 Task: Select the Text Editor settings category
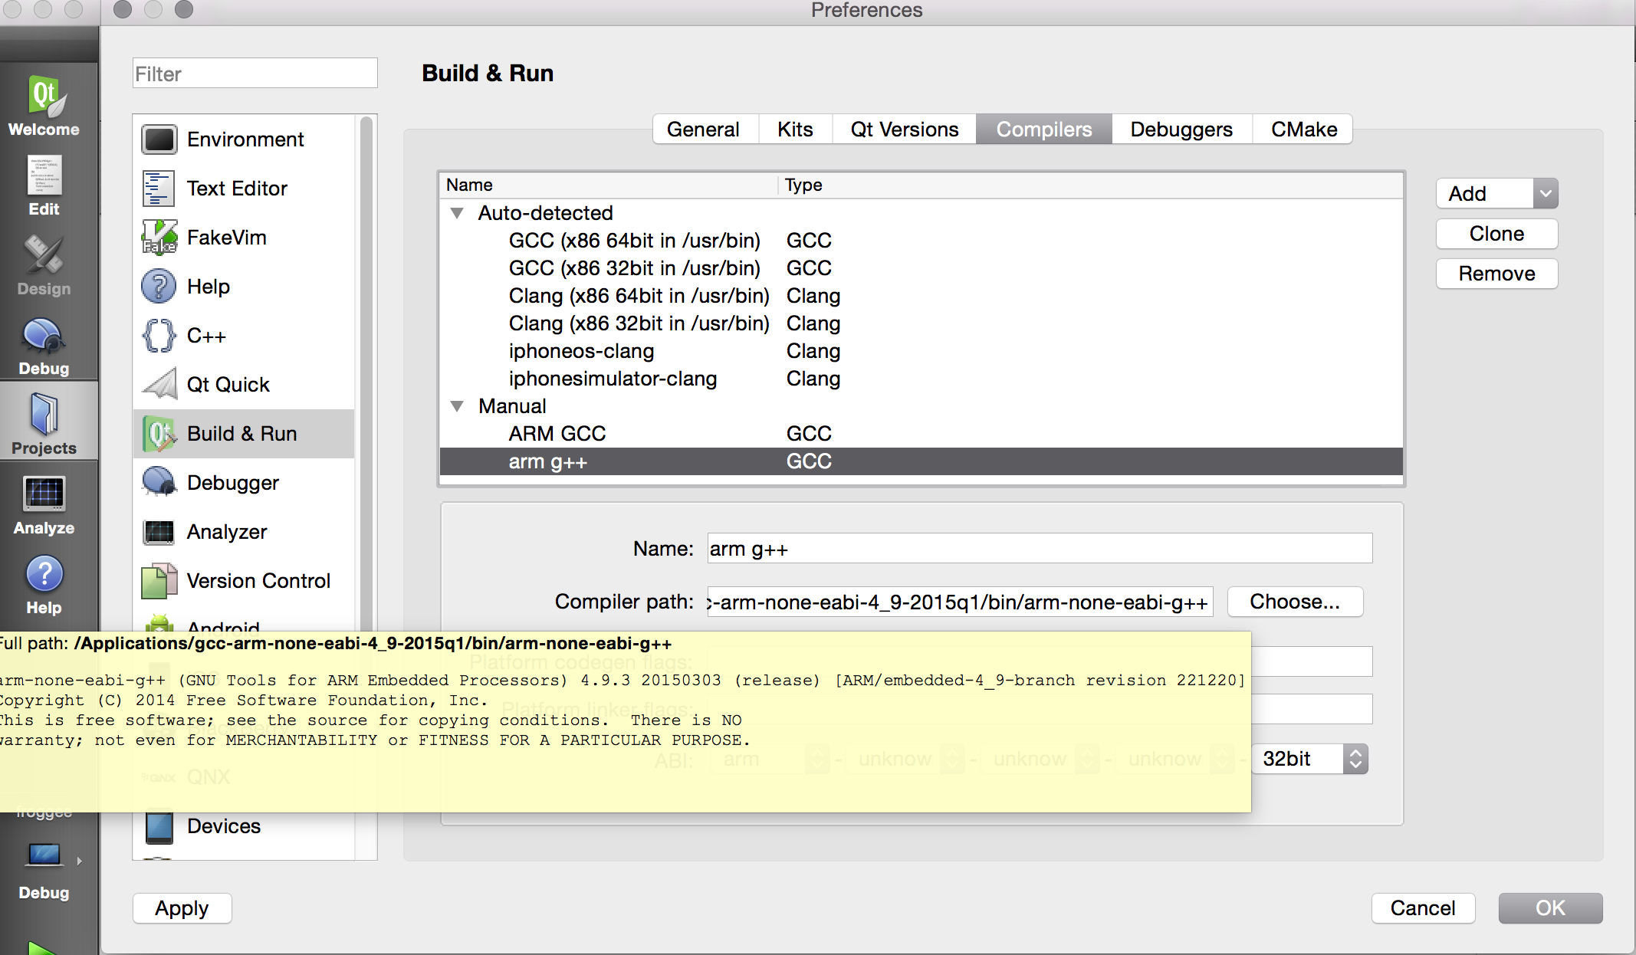[244, 189]
